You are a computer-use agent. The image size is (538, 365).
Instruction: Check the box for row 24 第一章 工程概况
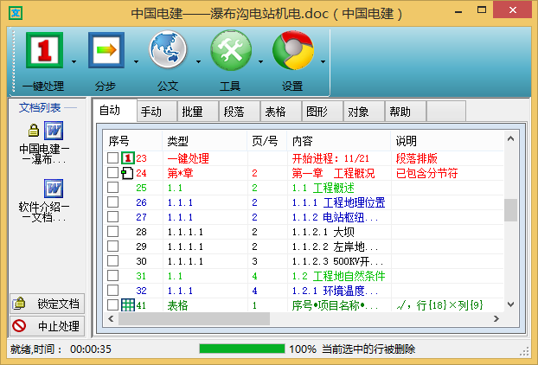pyautogui.click(x=113, y=172)
